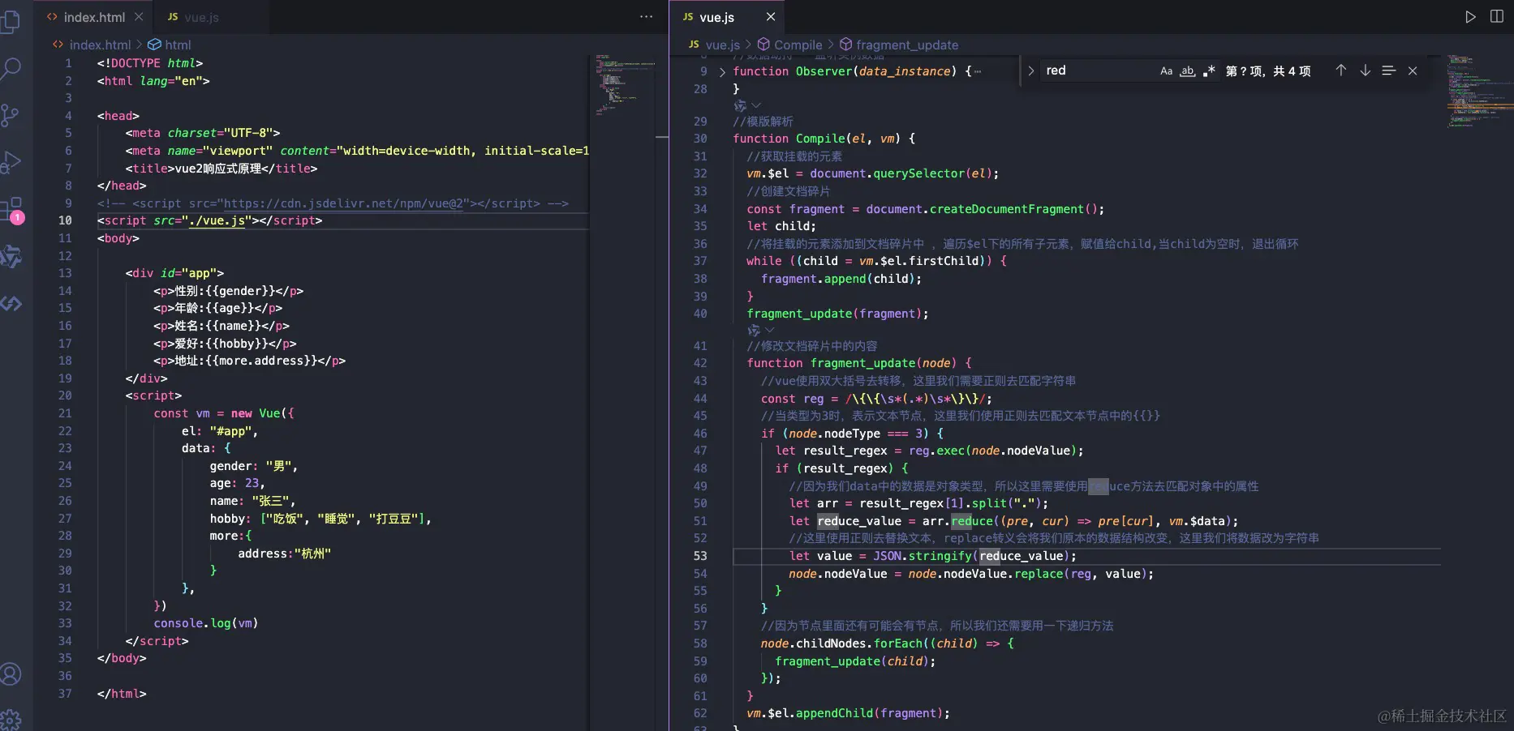Click line number 10 in index.html
The image size is (1514, 731).
pyautogui.click(x=65, y=220)
